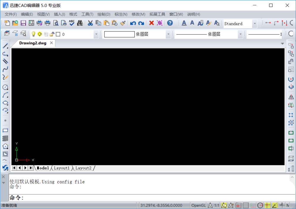
Task: Select the underlined A text tool
Action: point(184,23)
